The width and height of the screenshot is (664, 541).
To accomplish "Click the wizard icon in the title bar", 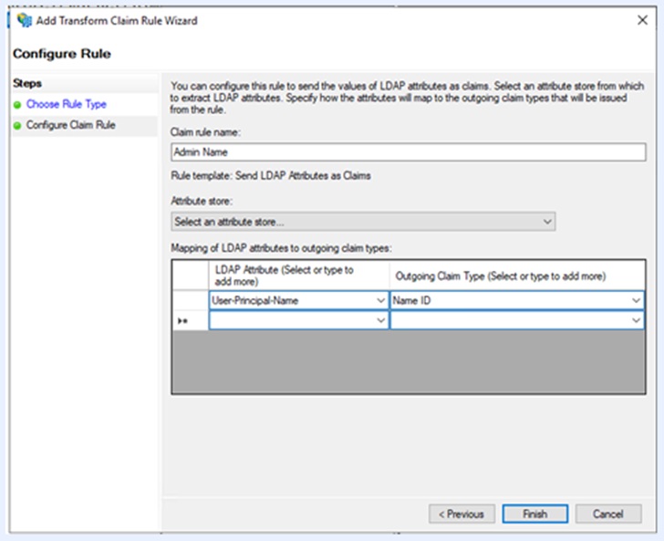I will point(25,20).
